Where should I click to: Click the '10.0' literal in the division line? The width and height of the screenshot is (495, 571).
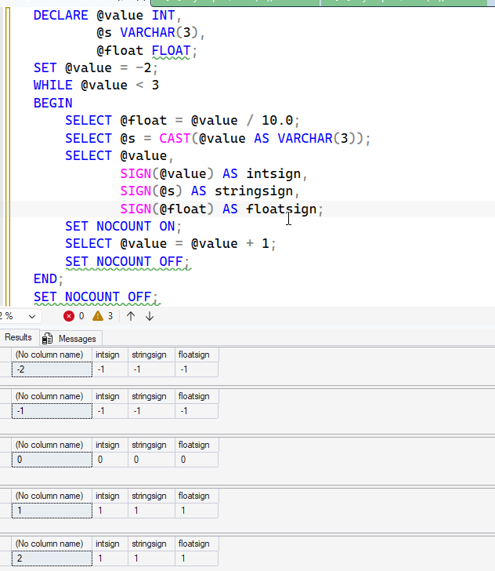coord(277,121)
